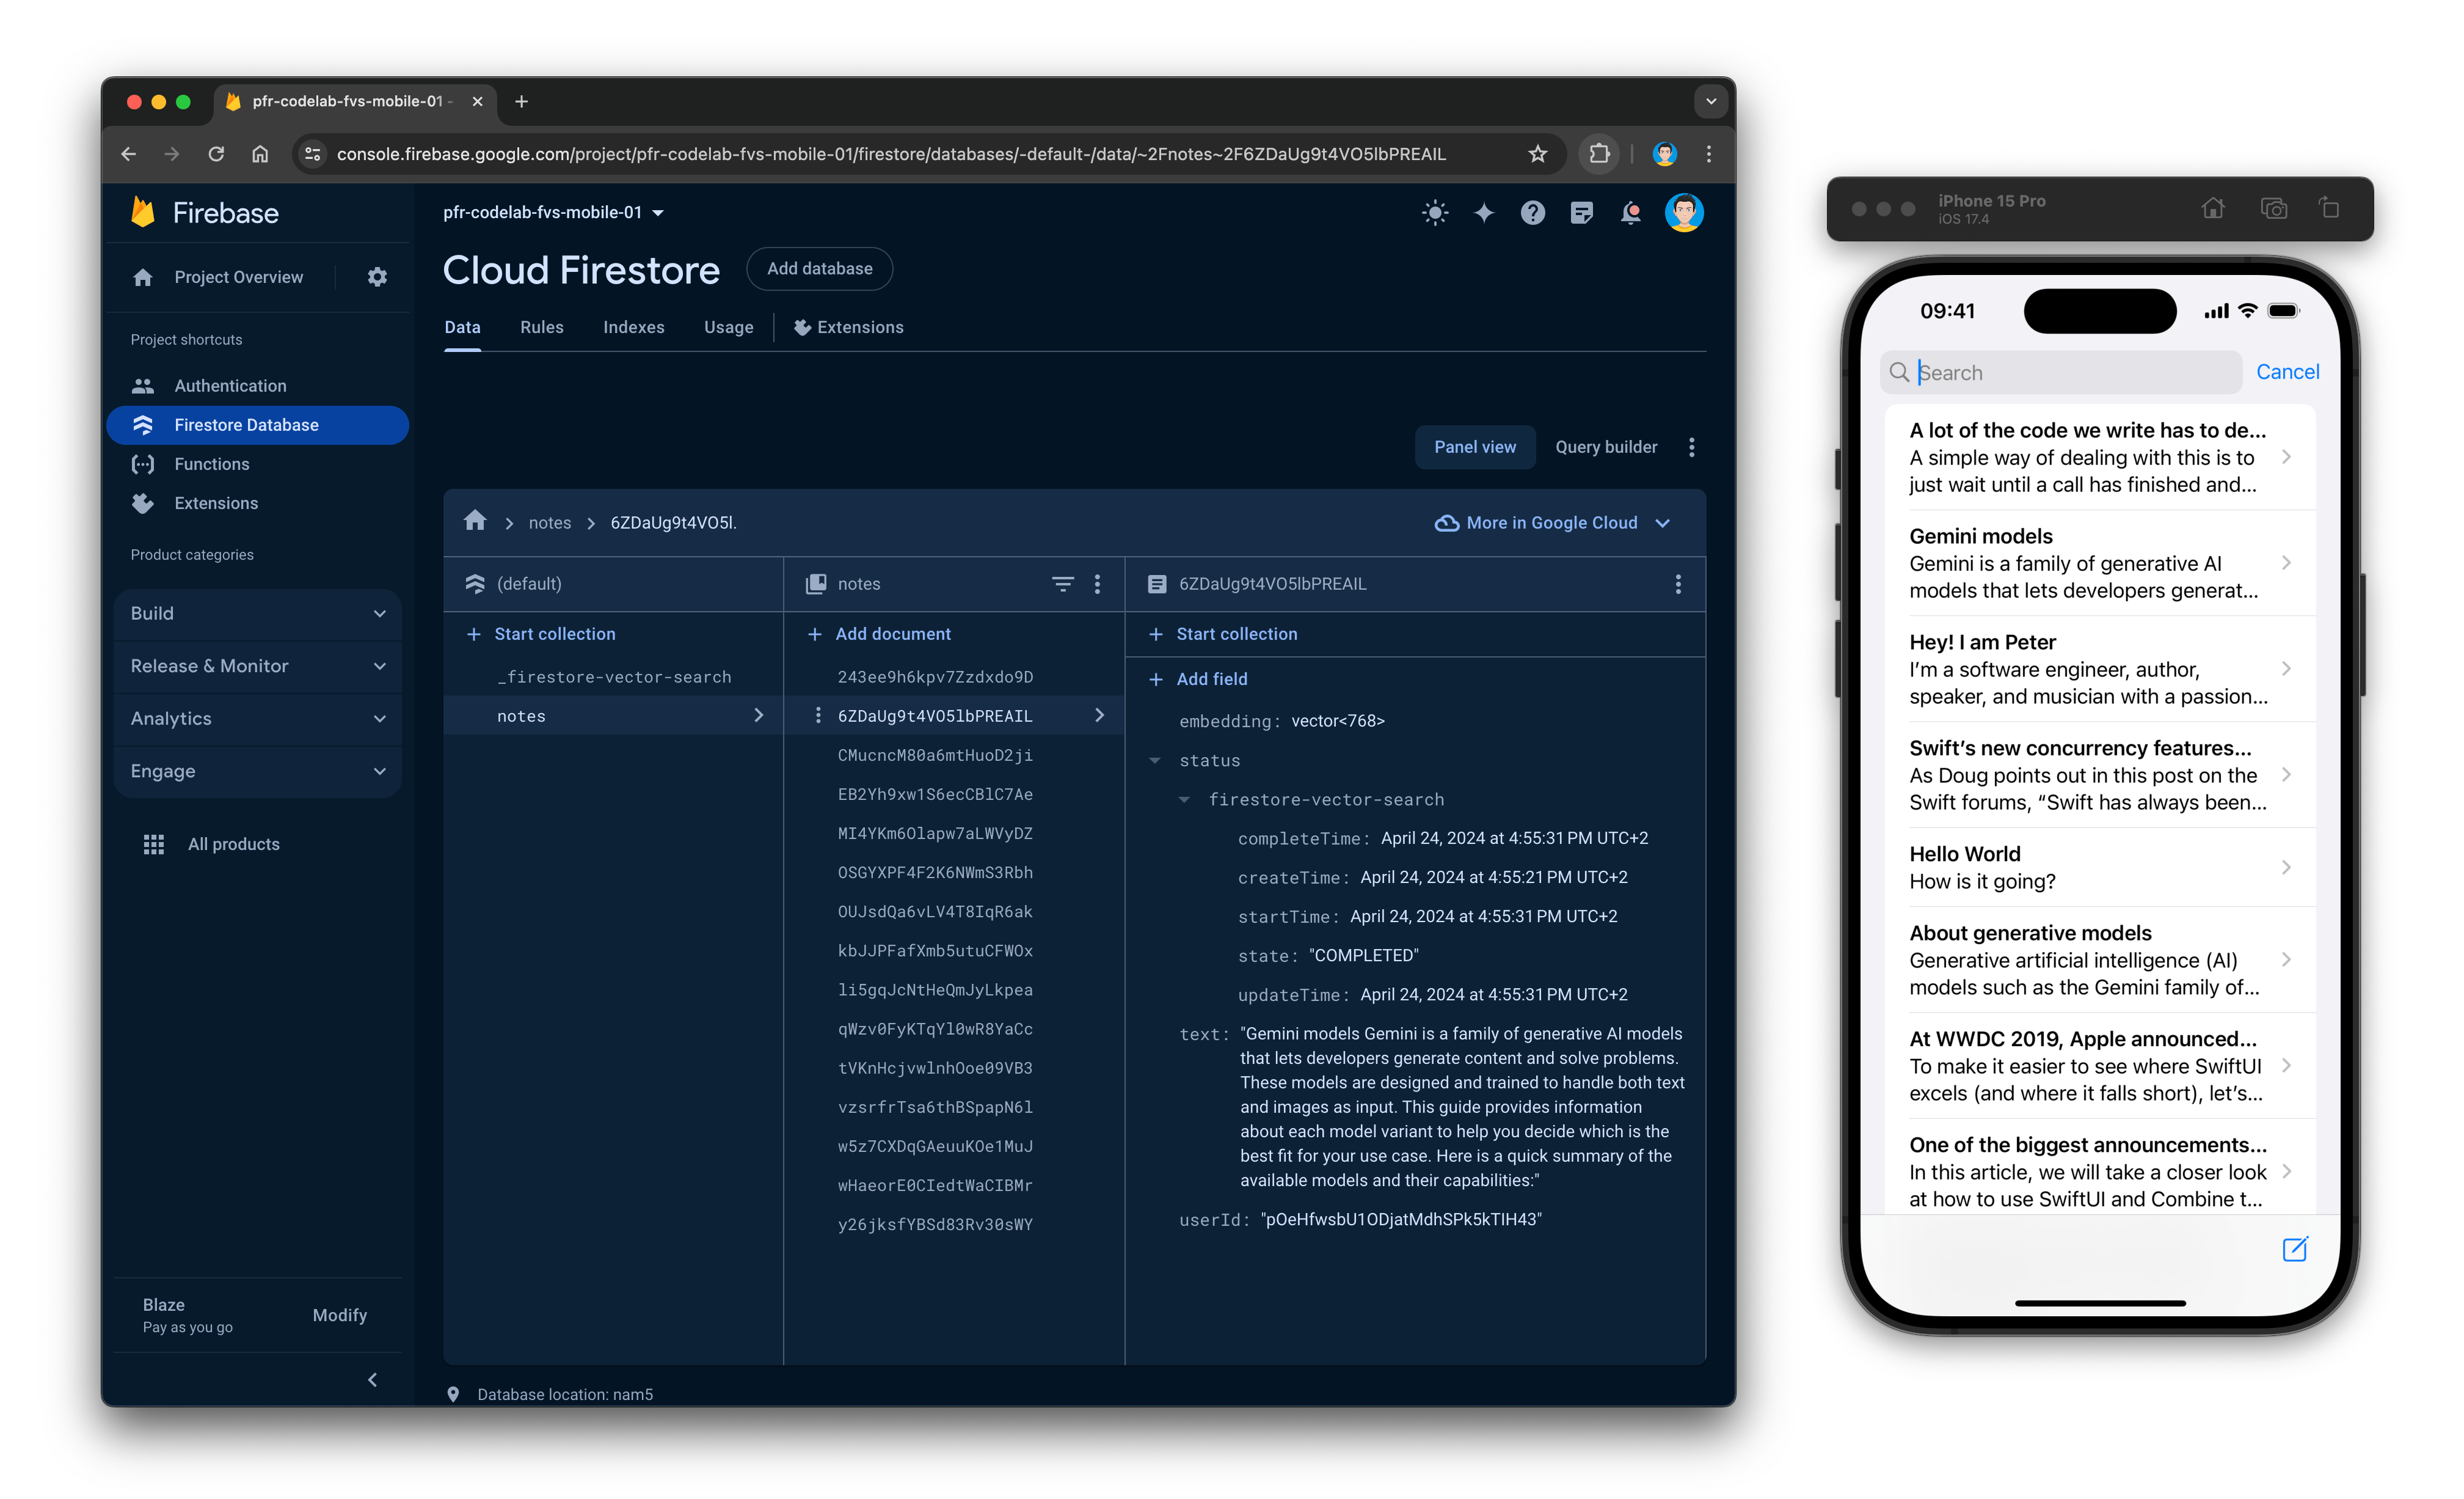Click the Add database button

pos(820,268)
